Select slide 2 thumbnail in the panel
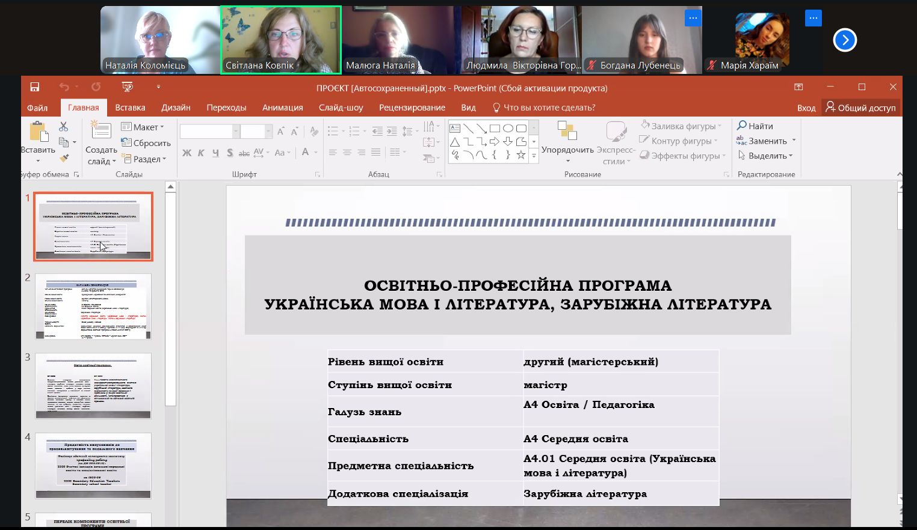This screenshot has width=917, height=530. point(93,306)
